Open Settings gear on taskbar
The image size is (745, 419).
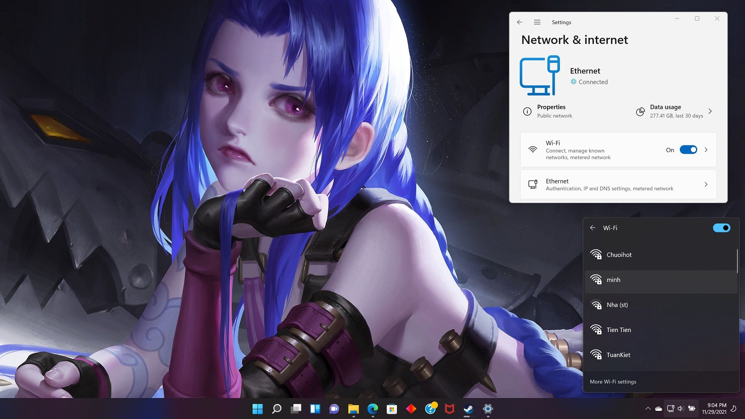488,409
